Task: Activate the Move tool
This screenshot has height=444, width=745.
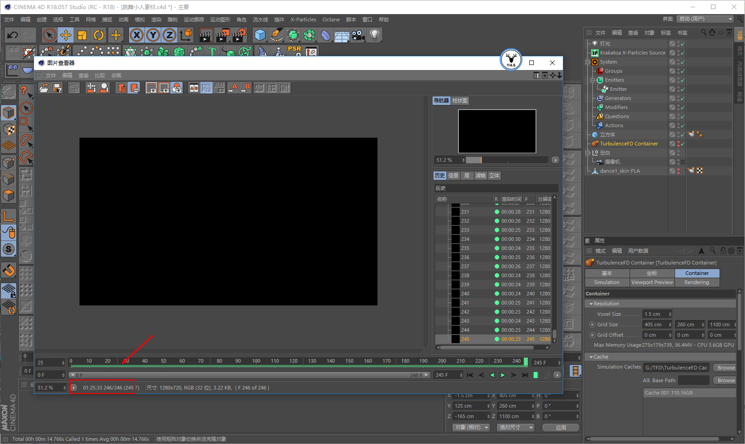Action: pos(66,35)
